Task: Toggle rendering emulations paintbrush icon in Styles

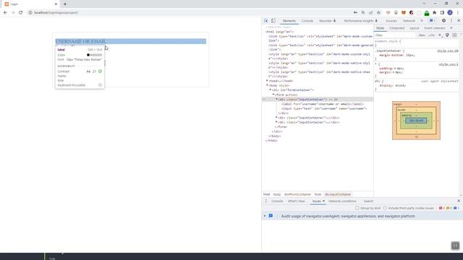Action: [447, 35]
